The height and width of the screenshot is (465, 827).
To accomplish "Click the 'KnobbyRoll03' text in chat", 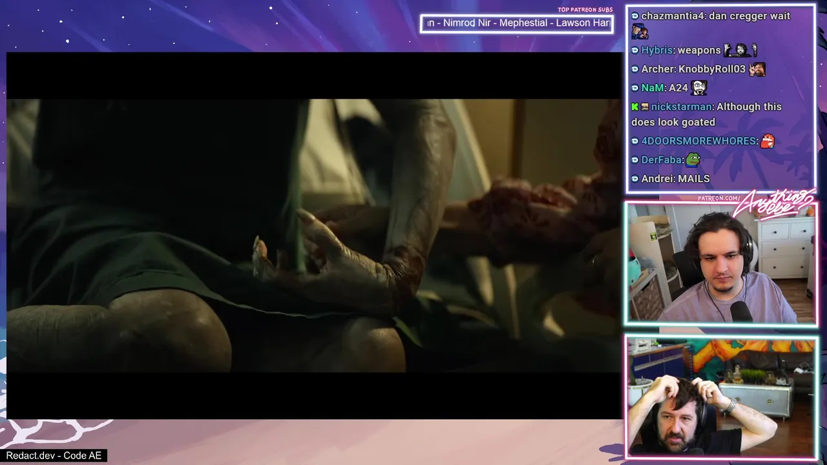I will pos(712,69).
